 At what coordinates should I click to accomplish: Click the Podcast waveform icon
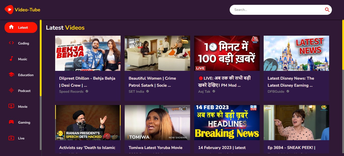tap(11, 90)
